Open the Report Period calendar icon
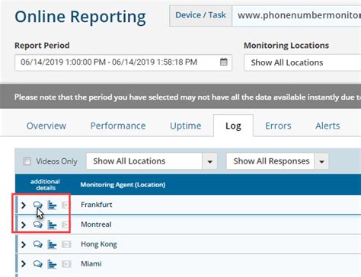 [x=223, y=62]
